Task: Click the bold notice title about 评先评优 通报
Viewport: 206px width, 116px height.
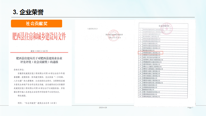Action: tap(39, 60)
